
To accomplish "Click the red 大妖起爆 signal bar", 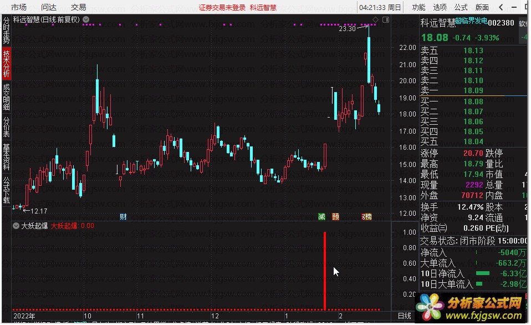I will tap(325, 271).
